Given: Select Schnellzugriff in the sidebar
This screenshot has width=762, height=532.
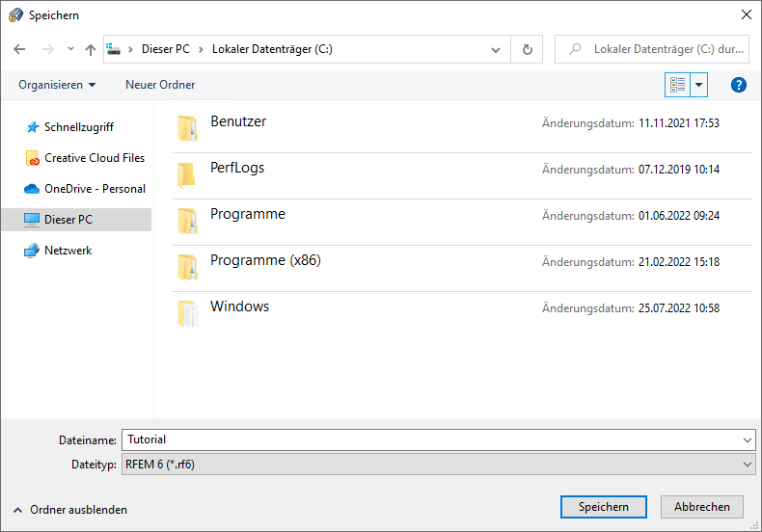Looking at the screenshot, I should click(79, 126).
